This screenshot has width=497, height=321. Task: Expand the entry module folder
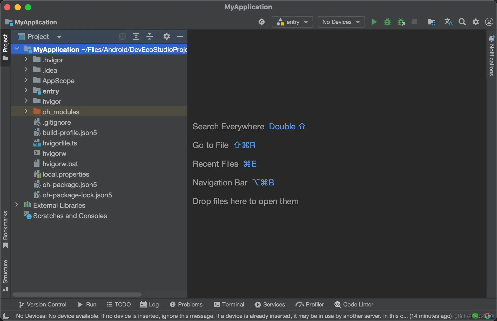click(x=26, y=90)
